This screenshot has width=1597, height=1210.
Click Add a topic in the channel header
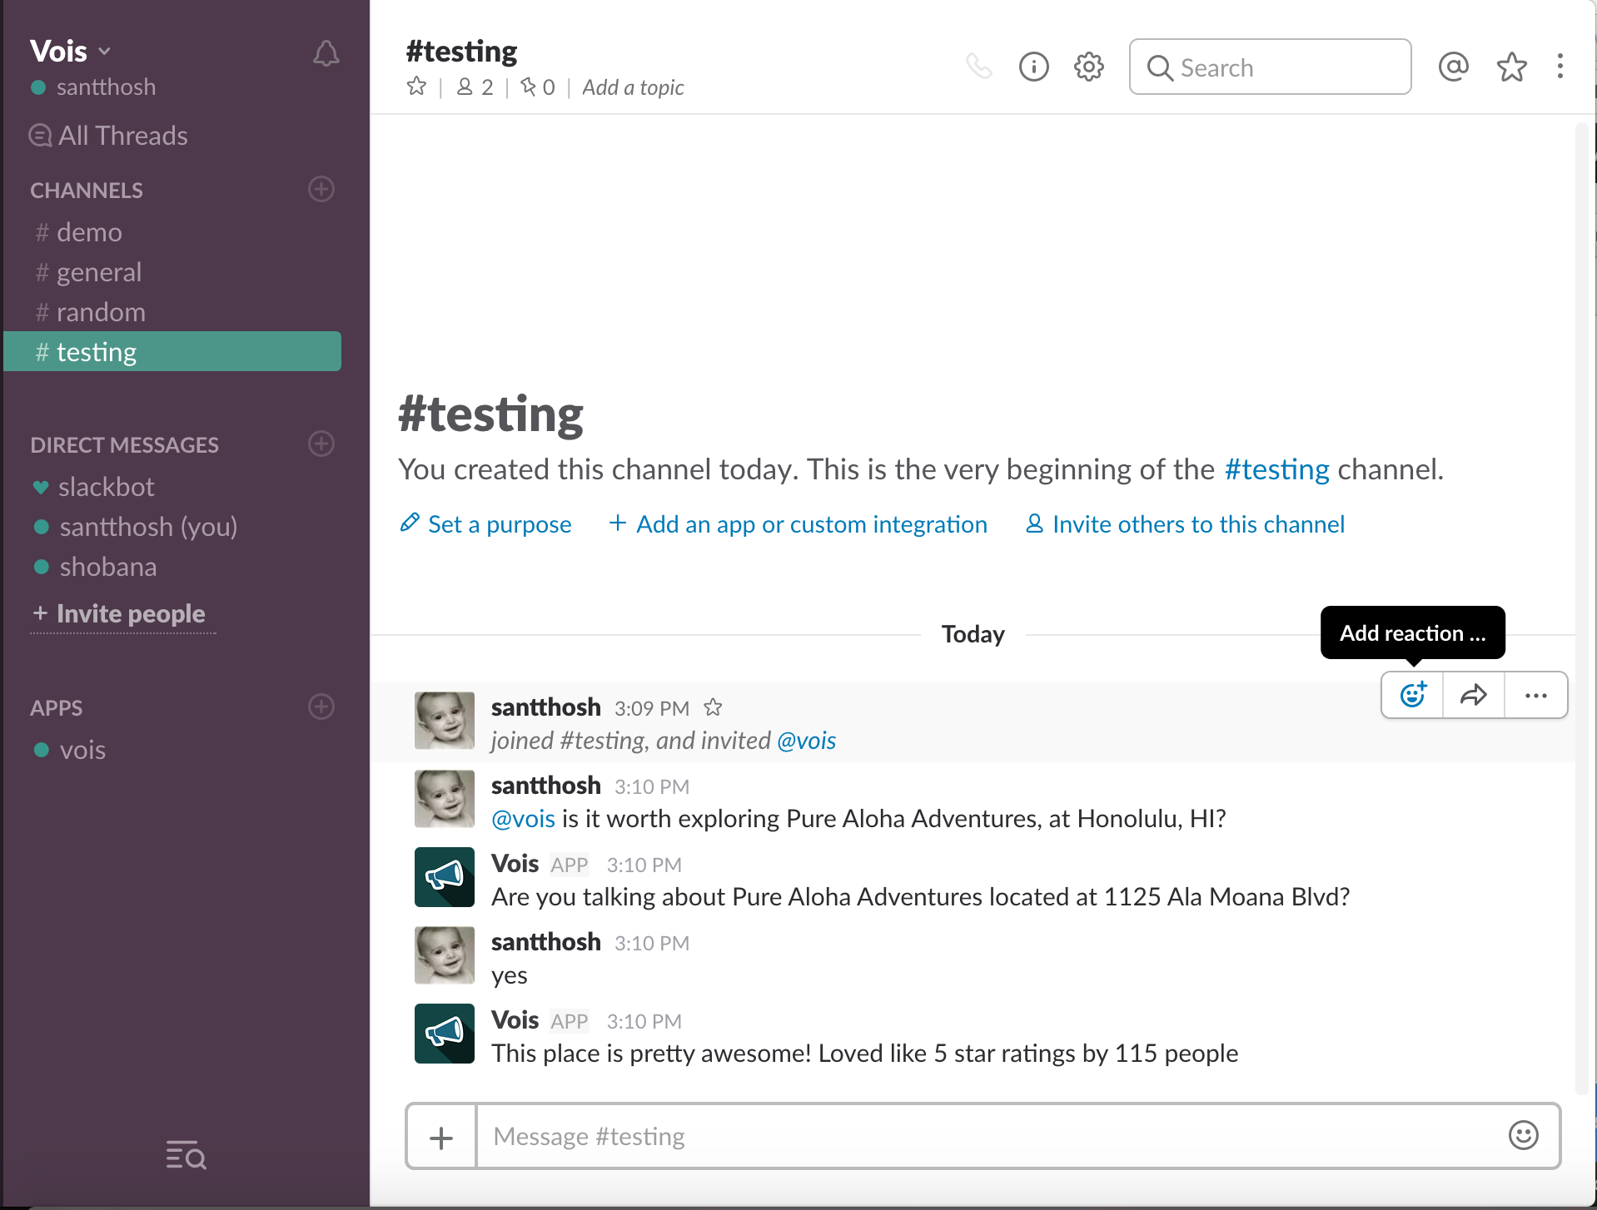tap(633, 87)
